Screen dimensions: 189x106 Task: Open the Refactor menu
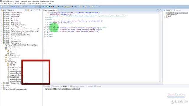(x=16, y=4)
